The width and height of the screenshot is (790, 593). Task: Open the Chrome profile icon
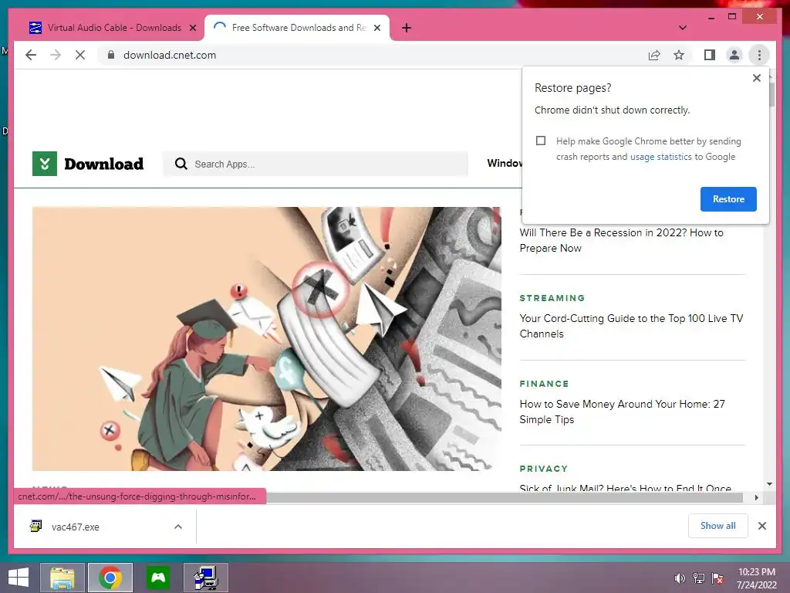coord(734,55)
